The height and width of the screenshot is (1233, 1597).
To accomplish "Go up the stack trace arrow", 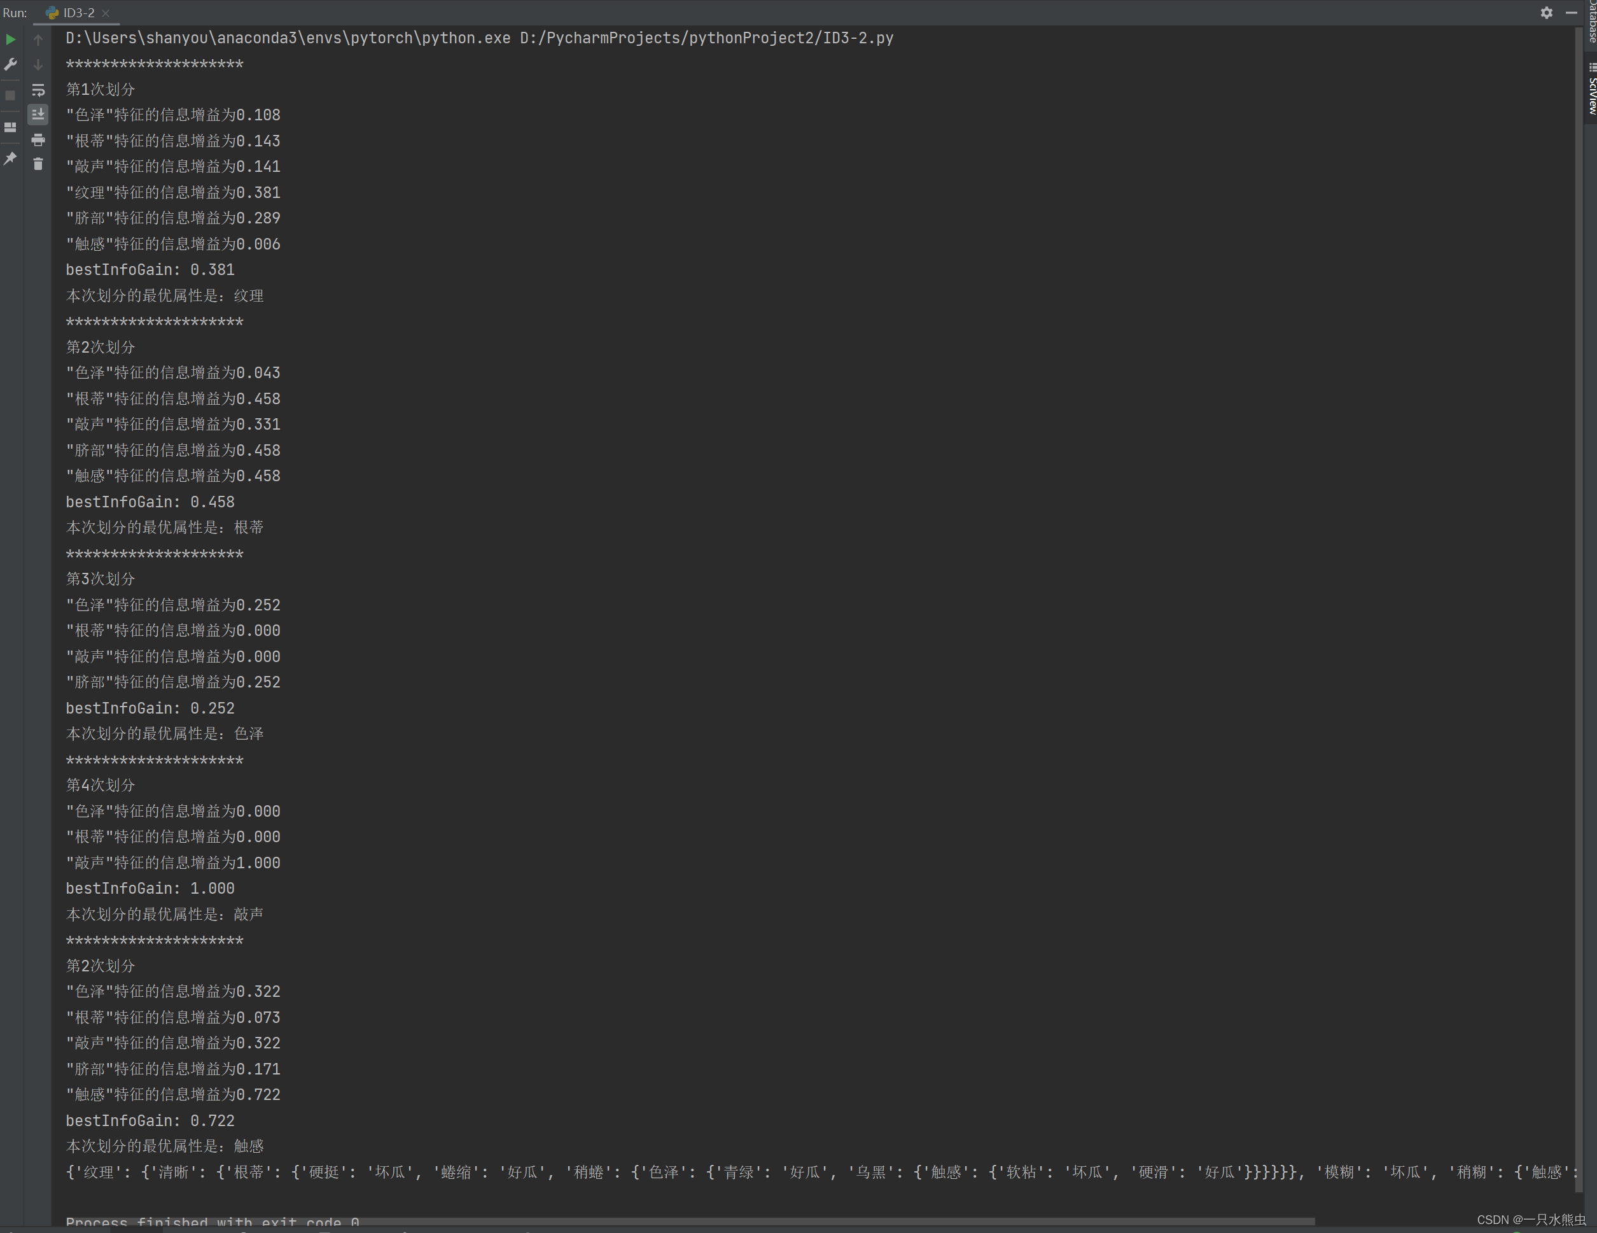I will tap(38, 39).
